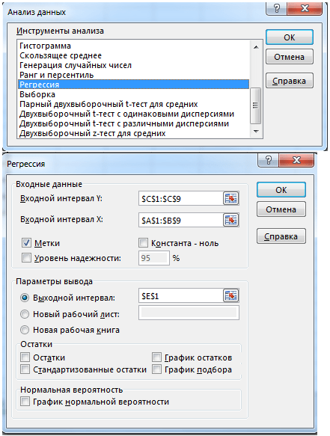Image resolution: width=330 pixels, height=436 pixels.
Task: Click the list scrollbar down arrow
Action: 256,131
